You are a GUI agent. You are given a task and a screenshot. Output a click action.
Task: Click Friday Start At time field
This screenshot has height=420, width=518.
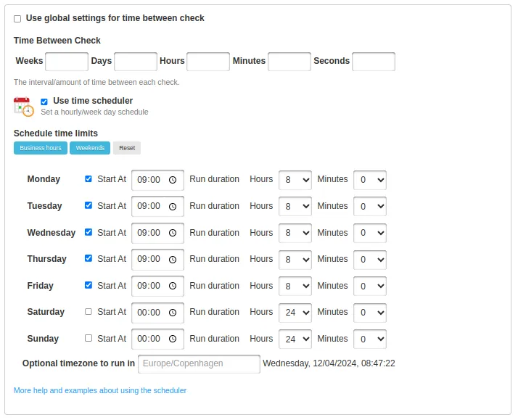(157, 286)
